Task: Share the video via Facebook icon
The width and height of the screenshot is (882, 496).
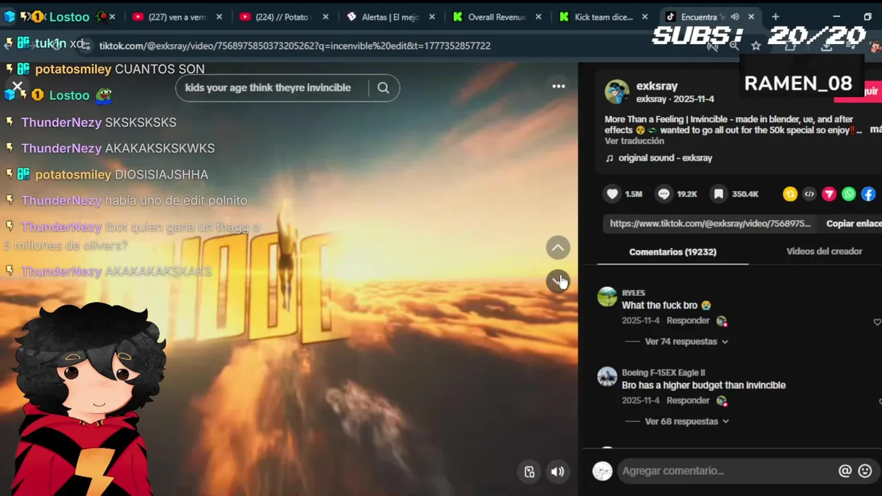Action: [868, 194]
